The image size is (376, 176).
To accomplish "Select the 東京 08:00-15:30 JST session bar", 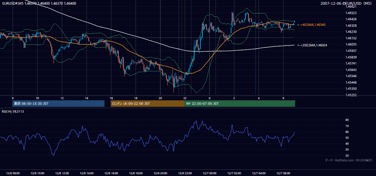I will (58, 104).
